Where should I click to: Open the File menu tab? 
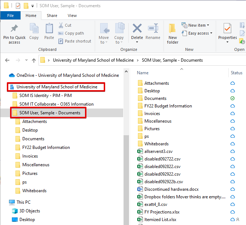pyautogui.click(x=10, y=16)
